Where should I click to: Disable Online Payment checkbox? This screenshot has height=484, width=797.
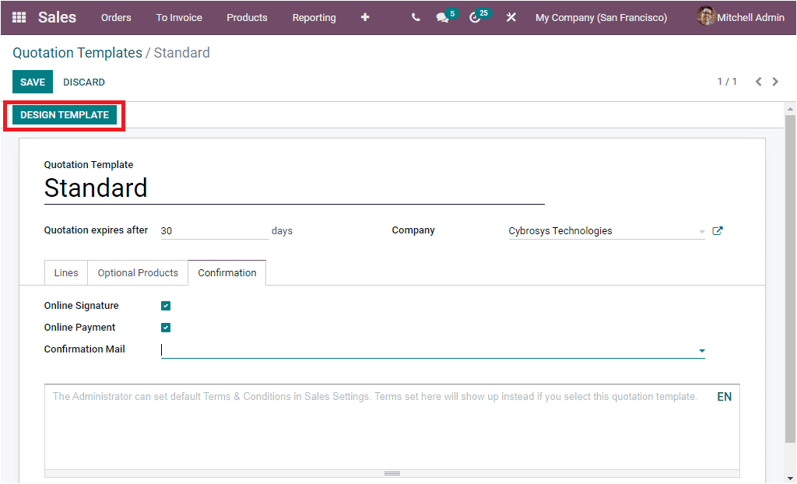point(166,327)
